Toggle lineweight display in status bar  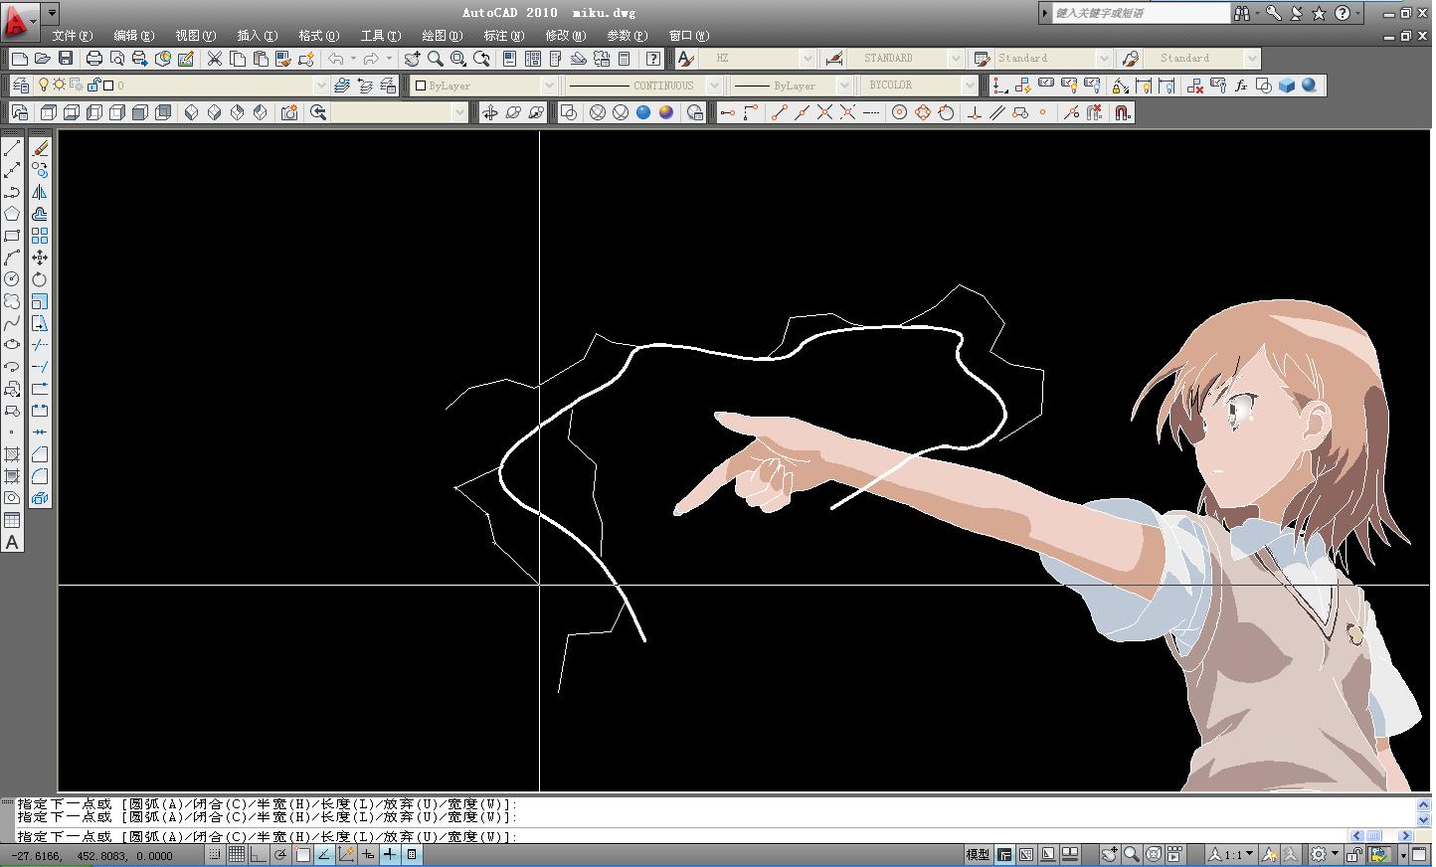pyautogui.click(x=390, y=854)
